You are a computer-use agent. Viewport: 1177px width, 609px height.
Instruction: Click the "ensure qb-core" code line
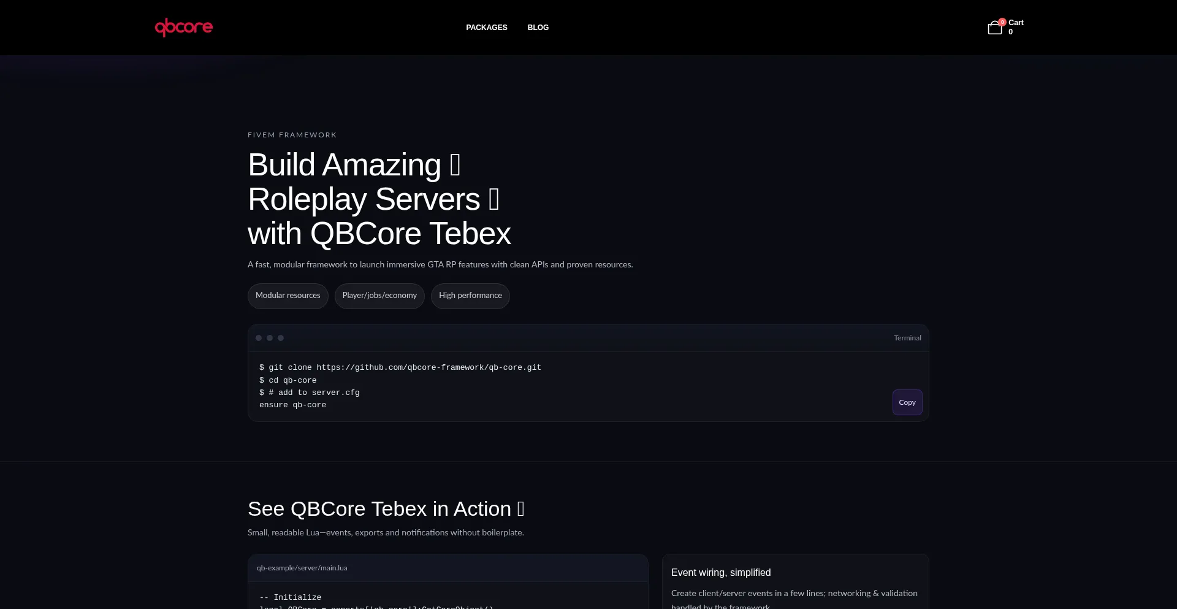[292, 405]
